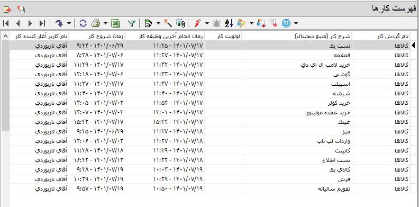
Task: Click the user with key icon
Action: [241, 23]
